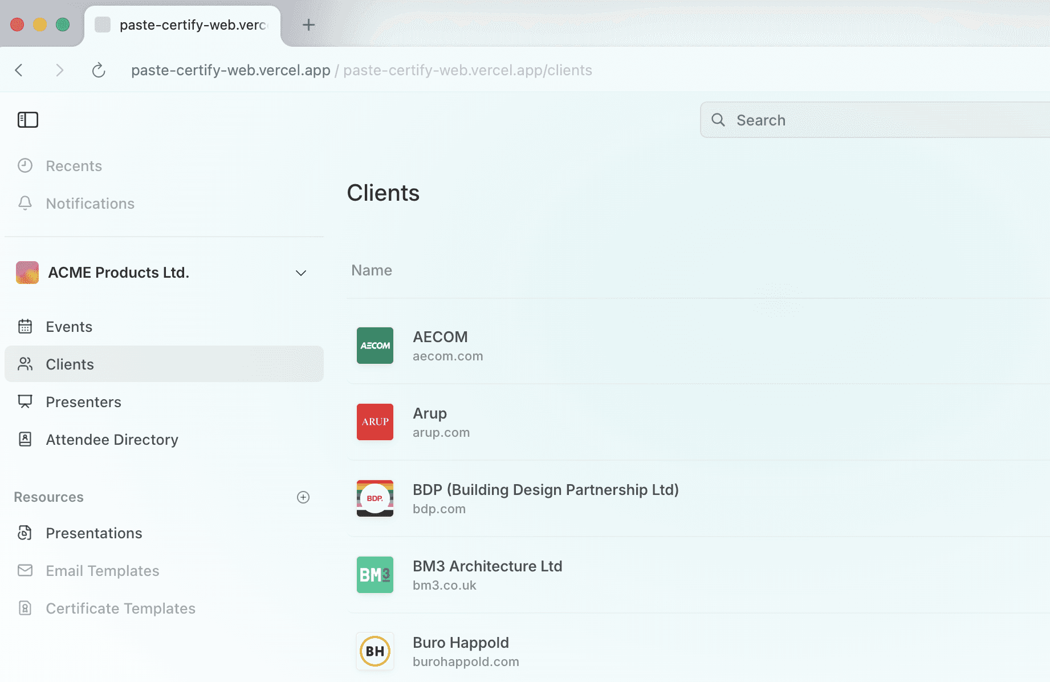Open the Attendee Directory
1050x682 pixels.
pyautogui.click(x=164, y=440)
